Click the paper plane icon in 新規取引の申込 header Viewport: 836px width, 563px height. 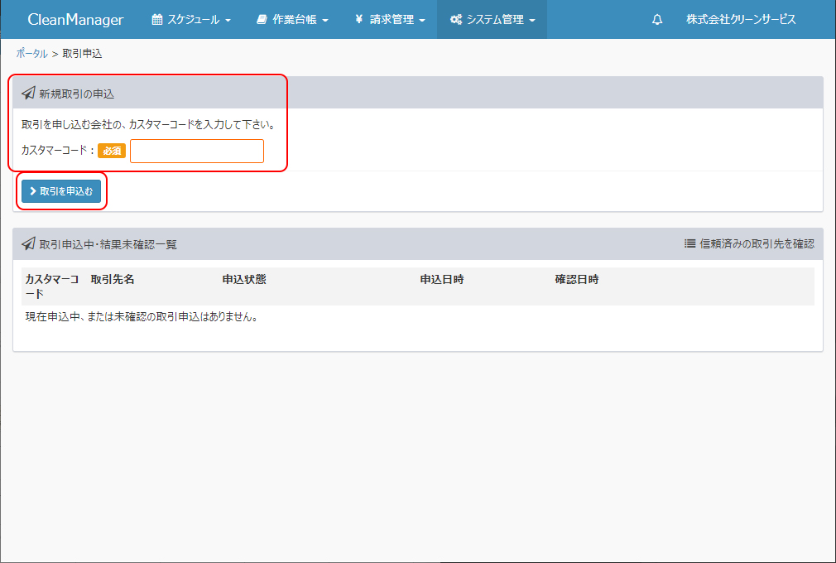click(28, 94)
